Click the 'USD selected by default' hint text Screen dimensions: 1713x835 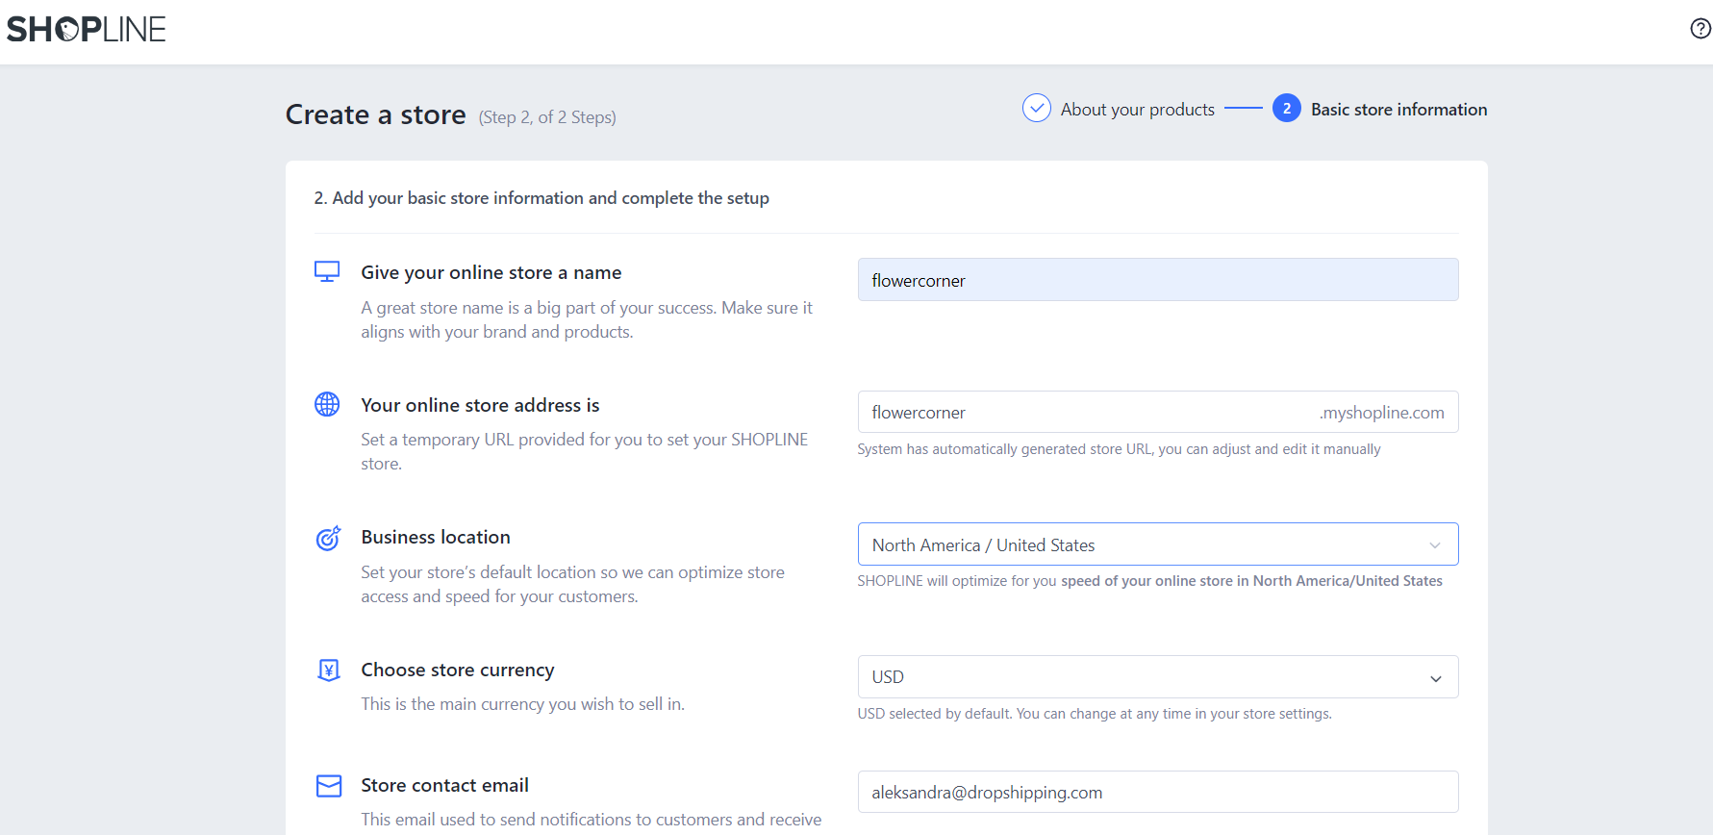(x=1095, y=714)
